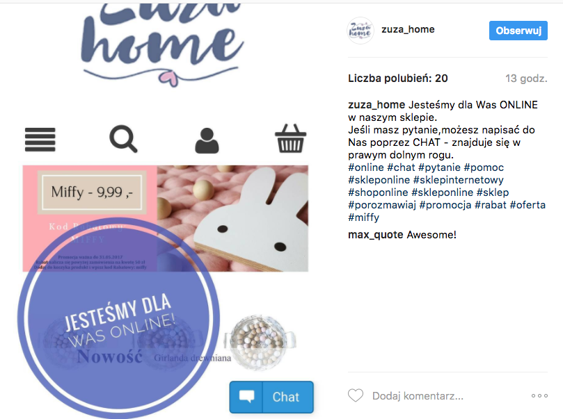Open the shopping basket icon

(290, 138)
